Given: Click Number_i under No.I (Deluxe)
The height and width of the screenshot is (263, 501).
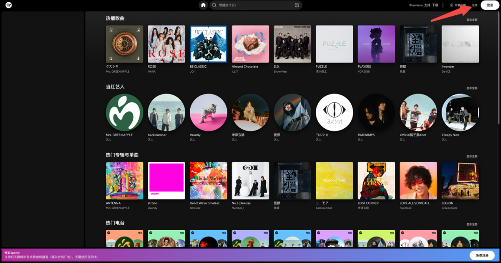Looking at the screenshot, I should click(238, 208).
